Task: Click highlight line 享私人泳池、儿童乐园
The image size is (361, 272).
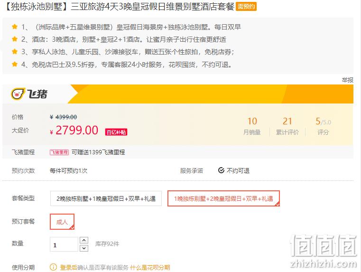Action: [128, 52]
